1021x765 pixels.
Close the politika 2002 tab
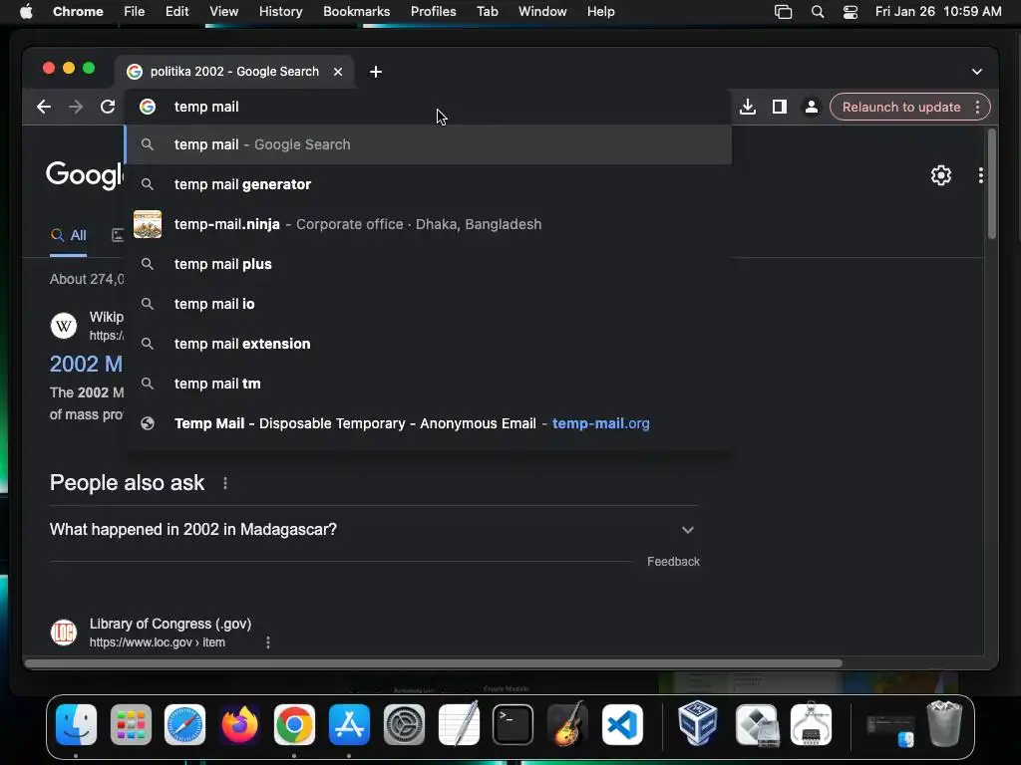click(x=338, y=72)
